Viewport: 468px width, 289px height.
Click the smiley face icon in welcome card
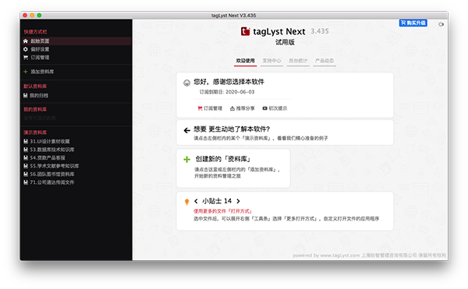(x=187, y=83)
